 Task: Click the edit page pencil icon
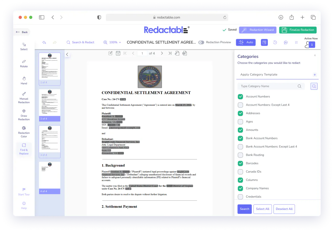[110, 53]
